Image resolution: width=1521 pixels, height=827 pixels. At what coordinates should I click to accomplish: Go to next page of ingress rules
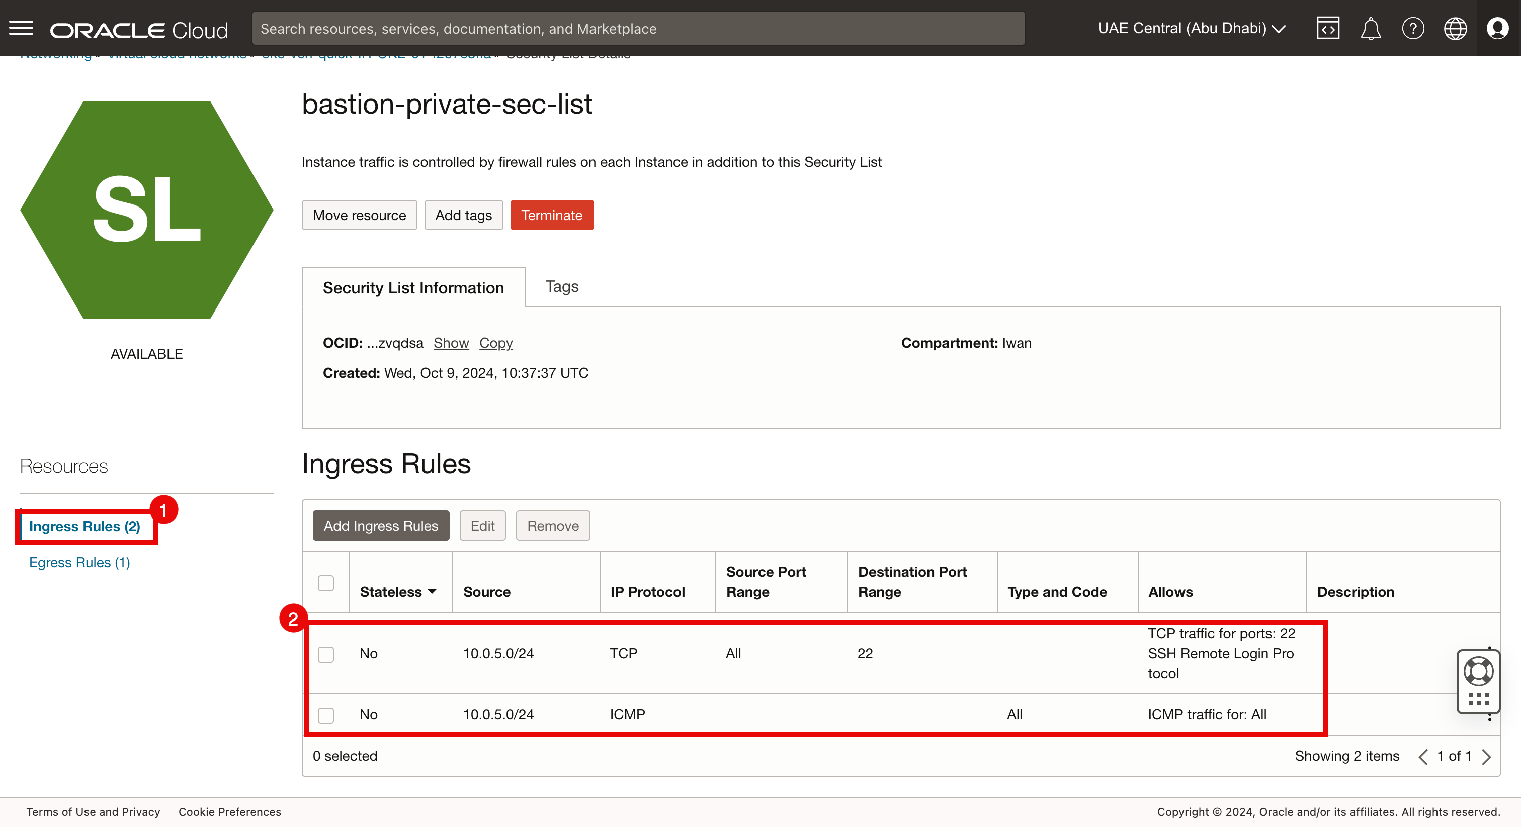point(1486,757)
